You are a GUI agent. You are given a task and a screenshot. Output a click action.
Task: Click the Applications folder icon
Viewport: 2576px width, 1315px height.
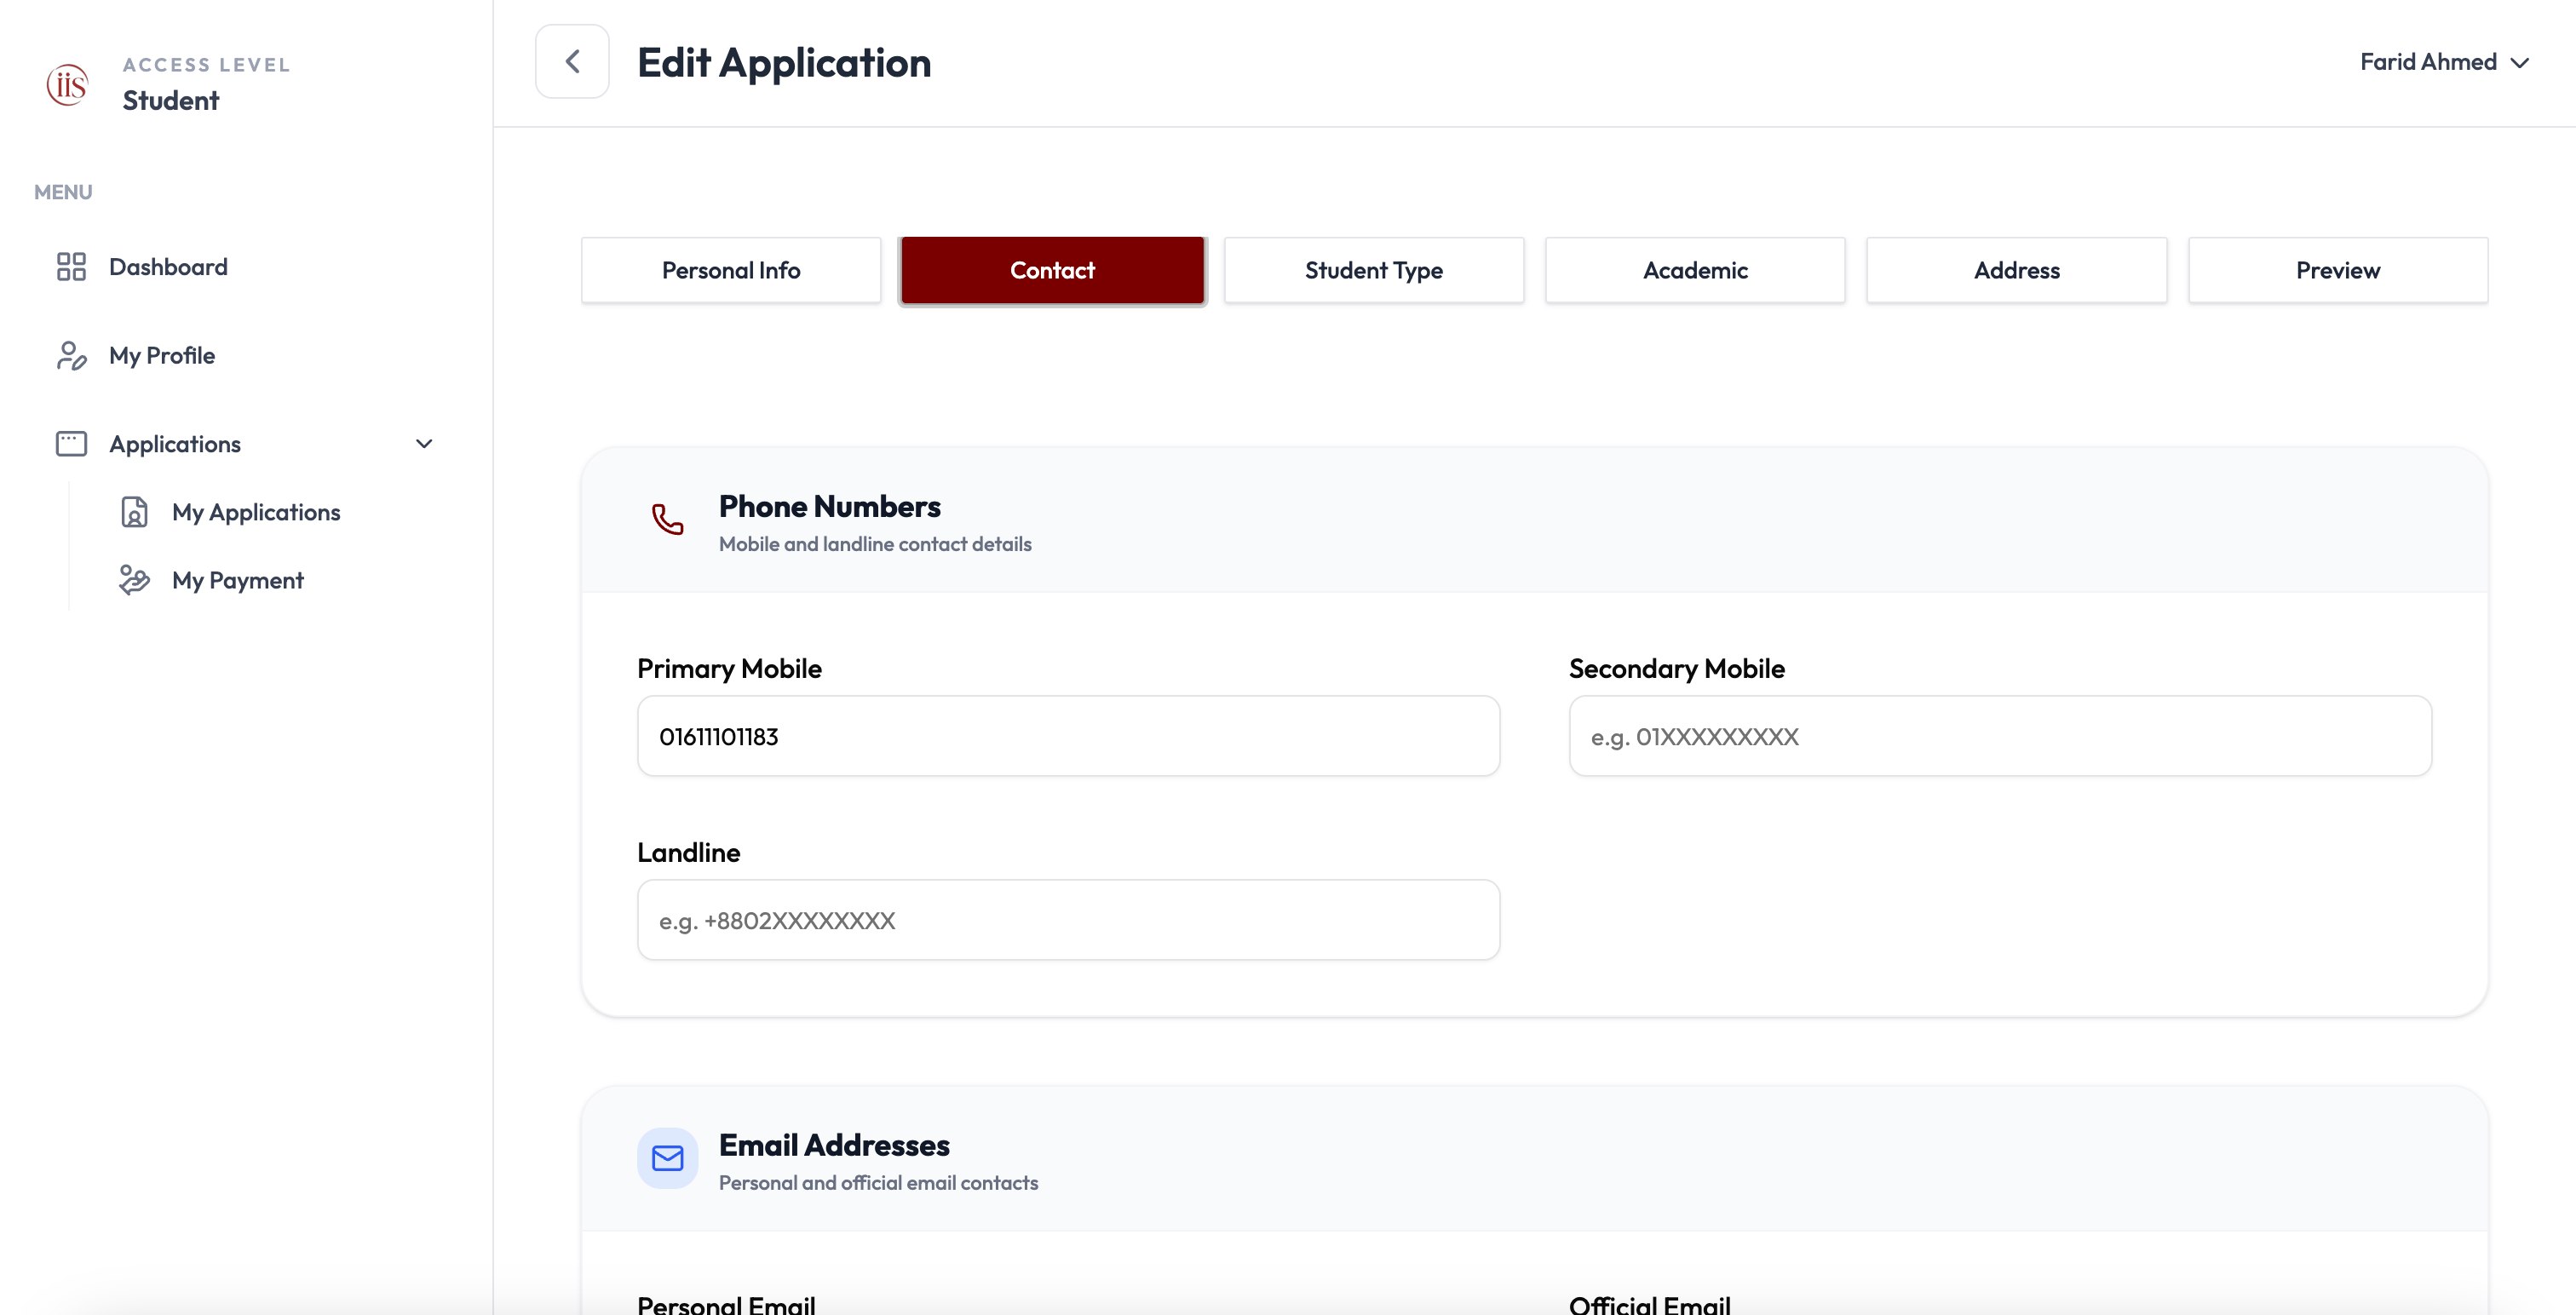[x=71, y=444]
